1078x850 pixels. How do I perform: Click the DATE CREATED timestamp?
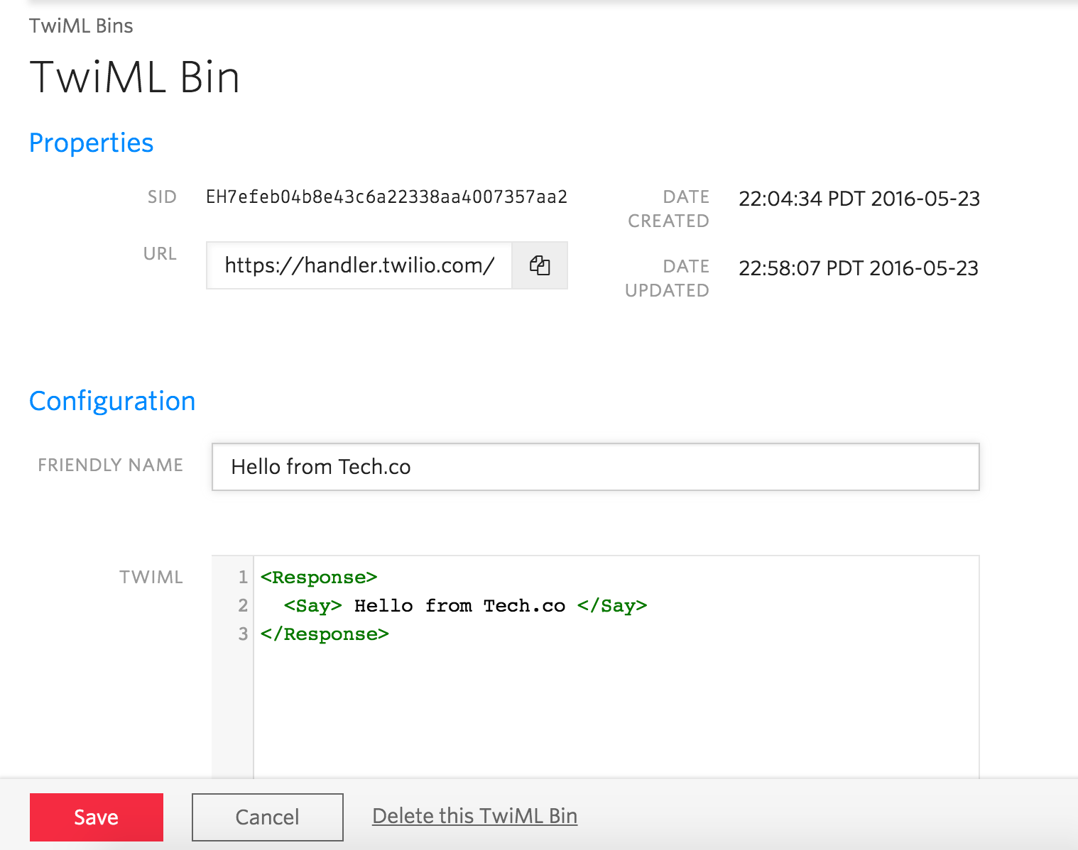859,199
